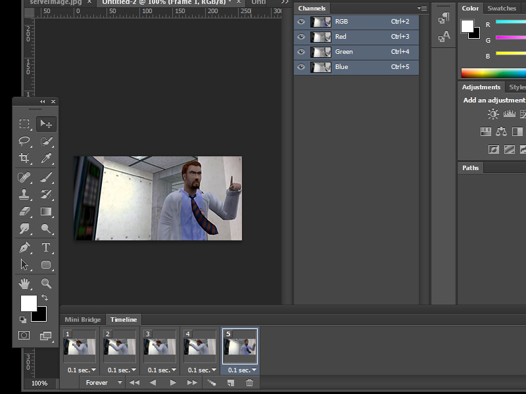The height and width of the screenshot is (394, 526).
Task: Open frame 4 delay dropdown
Action: pos(202,370)
